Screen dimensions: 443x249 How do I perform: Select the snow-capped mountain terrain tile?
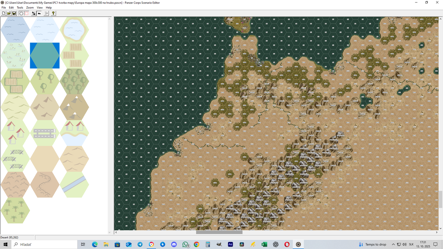tap(74, 107)
